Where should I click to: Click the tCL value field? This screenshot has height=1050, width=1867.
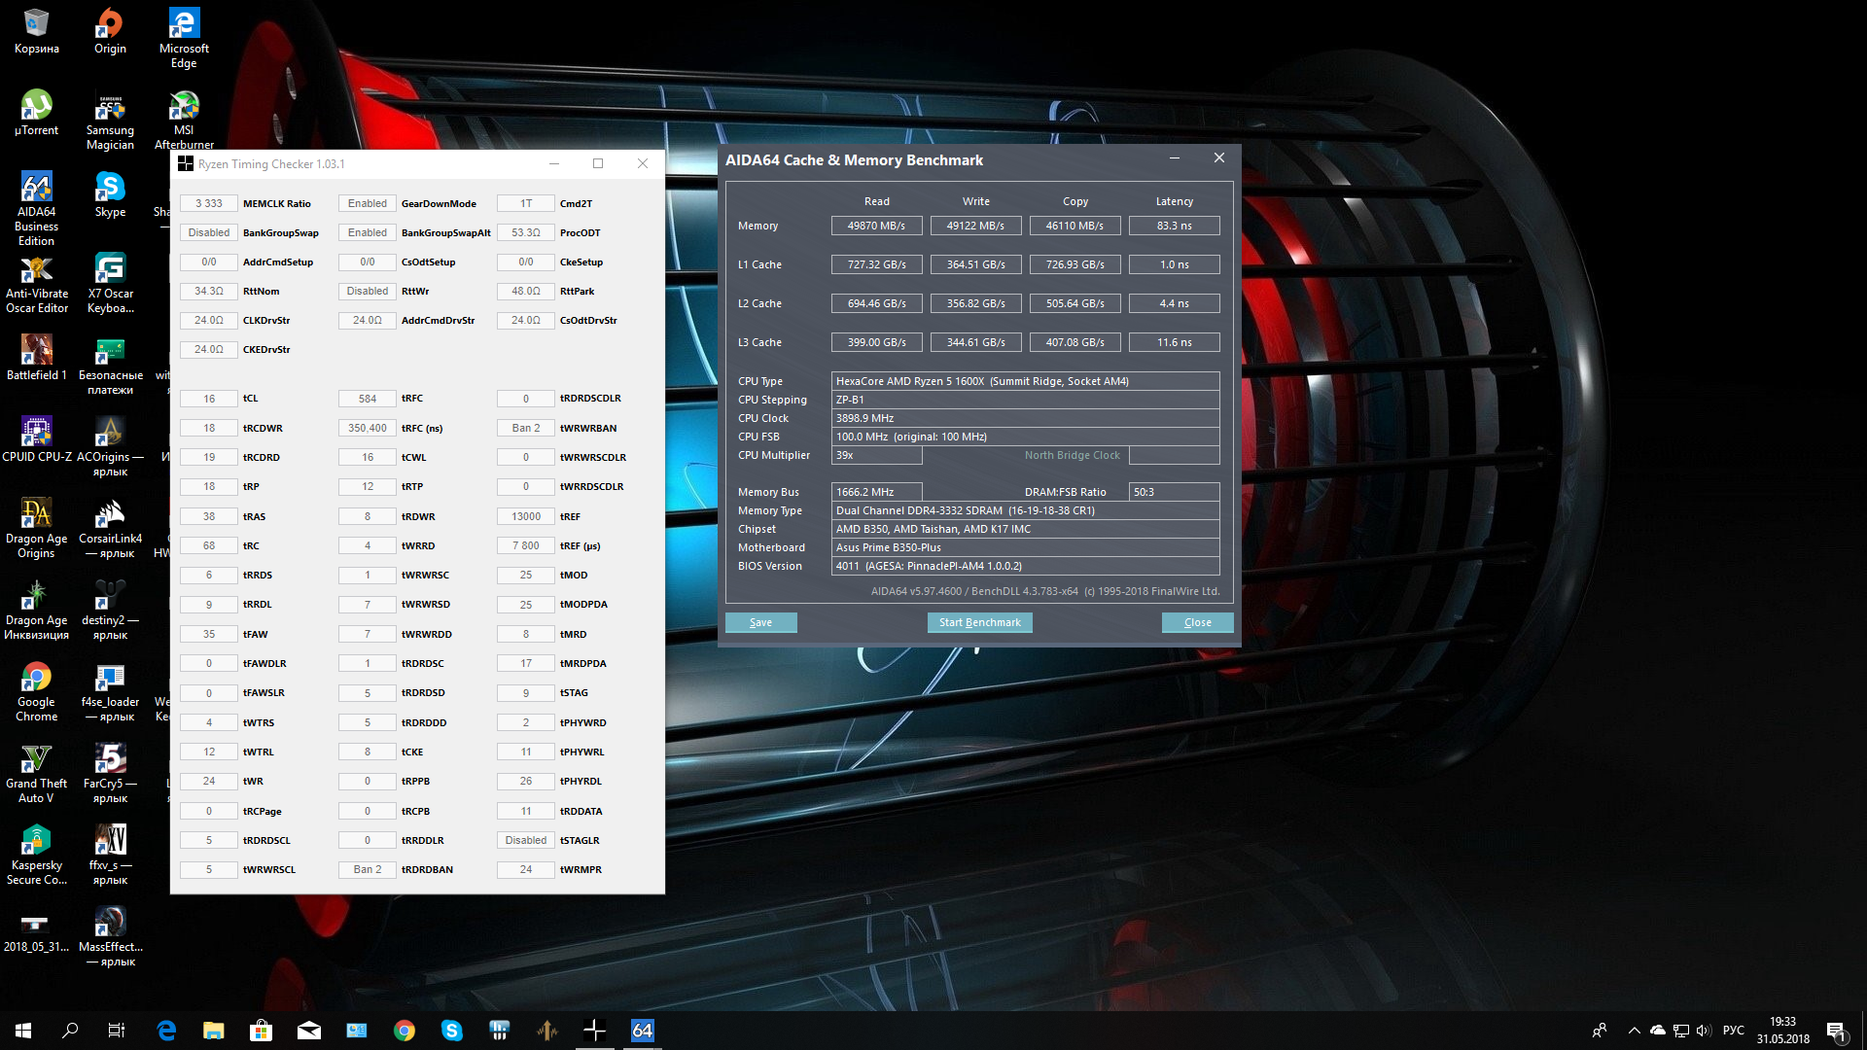click(209, 399)
